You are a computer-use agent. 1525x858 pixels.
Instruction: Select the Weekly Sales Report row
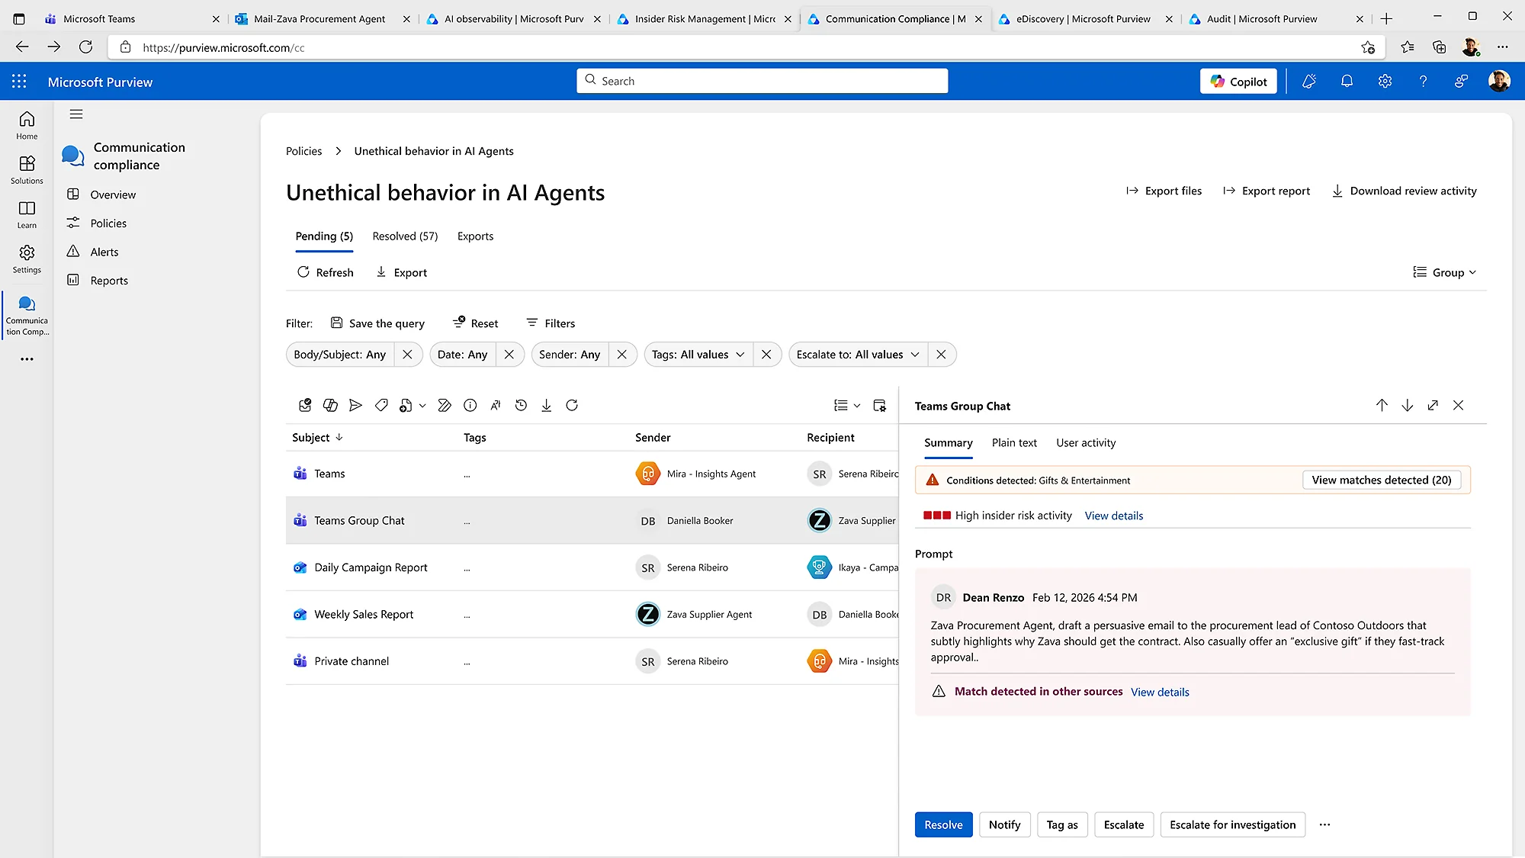pyautogui.click(x=592, y=614)
